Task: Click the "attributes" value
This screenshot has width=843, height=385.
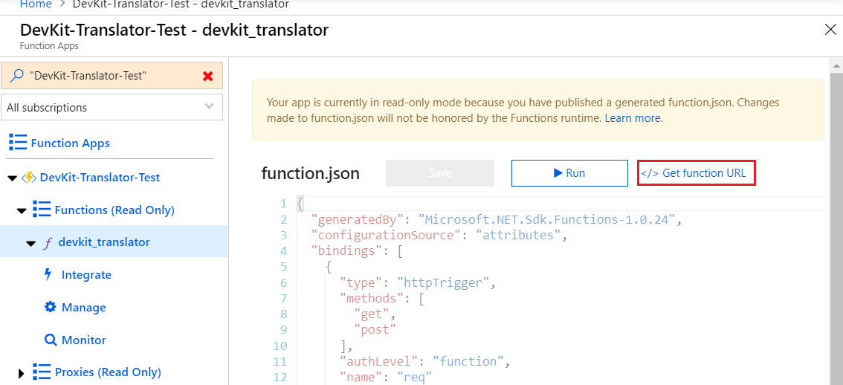Action: click(518, 235)
